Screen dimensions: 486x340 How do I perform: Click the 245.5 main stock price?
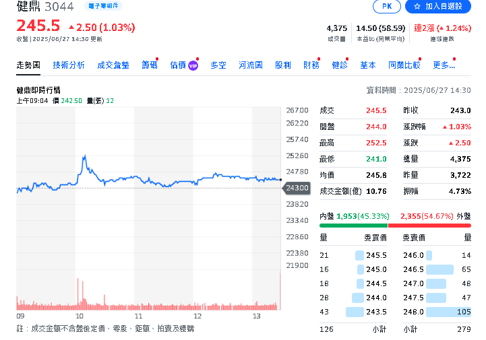pos(38,26)
